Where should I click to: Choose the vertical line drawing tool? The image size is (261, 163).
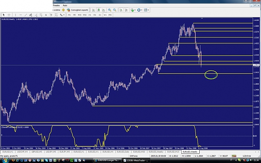point(15,15)
